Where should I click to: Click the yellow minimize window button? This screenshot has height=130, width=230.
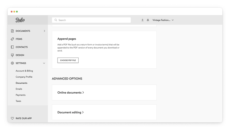pos(14,11)
